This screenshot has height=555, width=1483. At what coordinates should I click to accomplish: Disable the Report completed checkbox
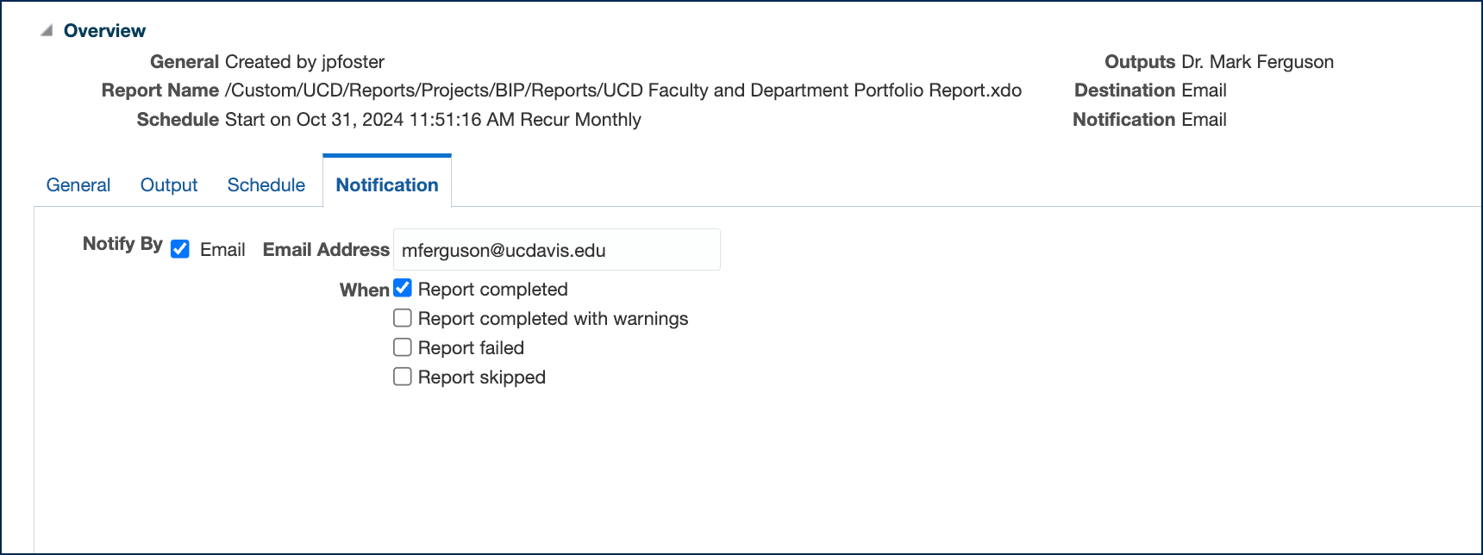tap(403, 289)
